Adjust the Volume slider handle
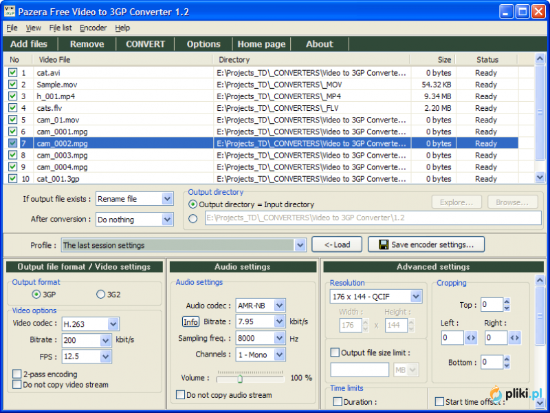 (x=240, y=379)
